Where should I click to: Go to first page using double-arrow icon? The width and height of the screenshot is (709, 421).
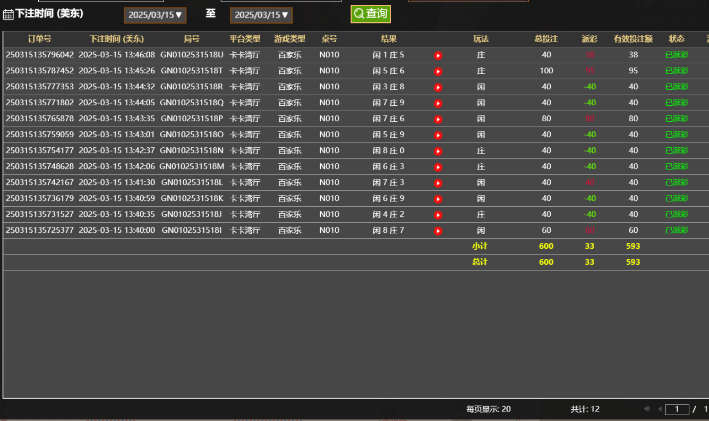tap(646, 409)
